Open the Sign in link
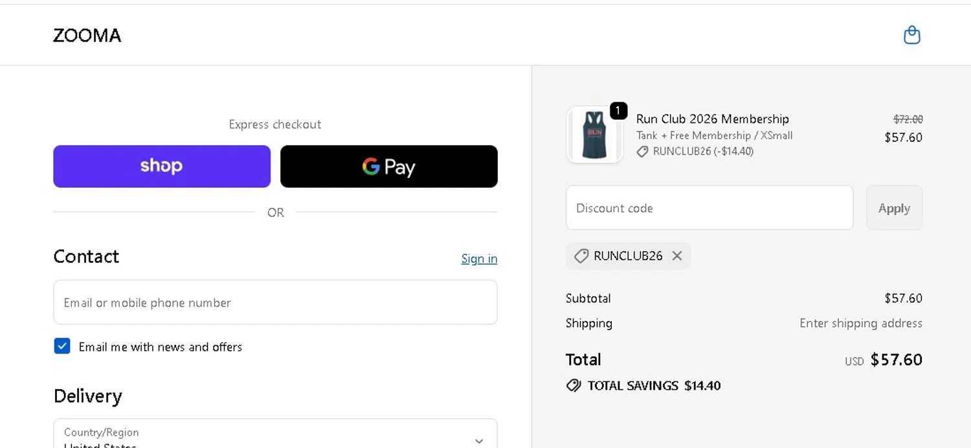 [x=479, y=259]
